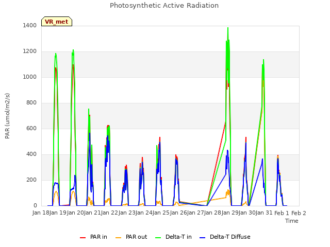Click the green Delta-T in legend swatch
330x247 pixels.
click(158, 238)
